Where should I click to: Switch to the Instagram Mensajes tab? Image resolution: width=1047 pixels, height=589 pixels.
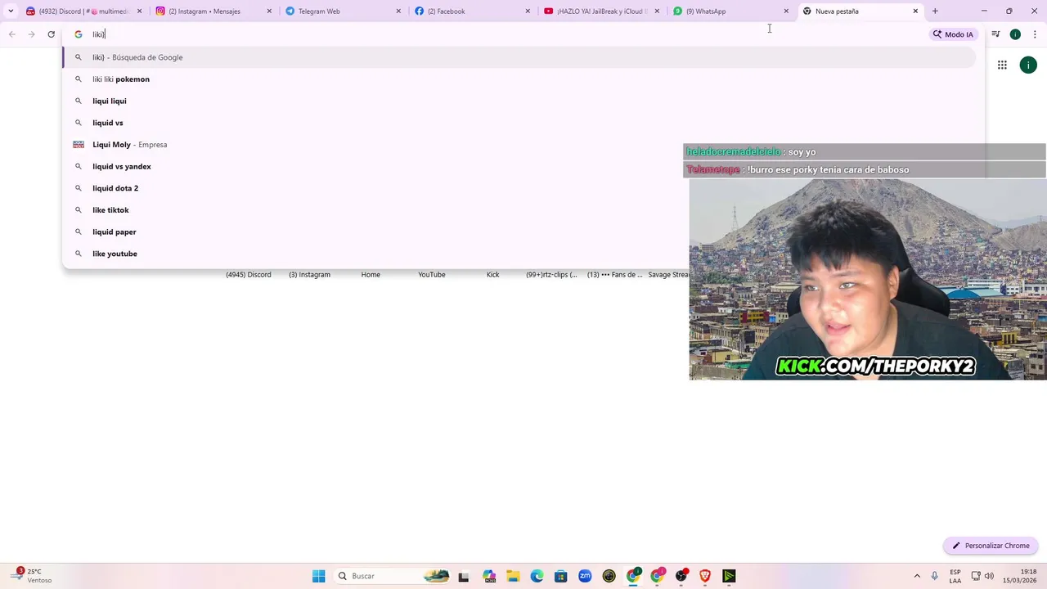pyautogui.click(x=213, y=11)
